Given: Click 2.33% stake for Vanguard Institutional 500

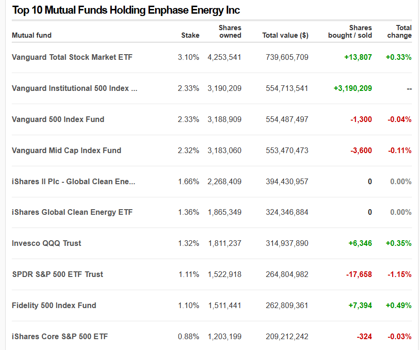Looking at the screenshot, I should [x=188, y=88].
